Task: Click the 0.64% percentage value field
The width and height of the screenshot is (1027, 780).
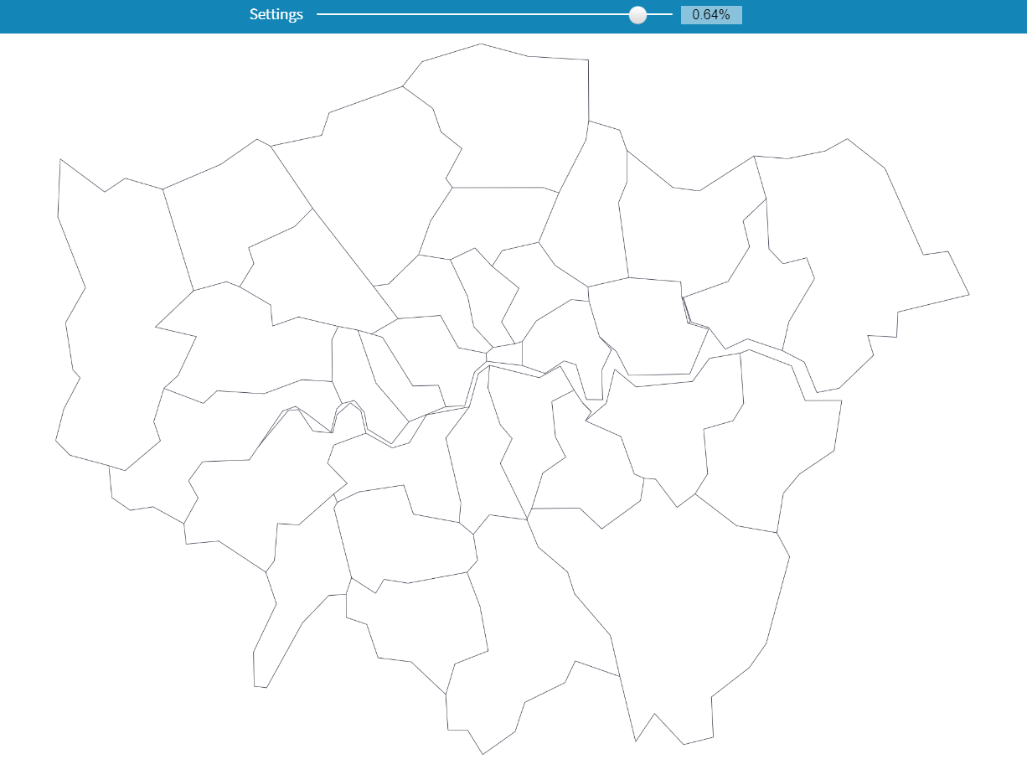Action: click(711, 14)
